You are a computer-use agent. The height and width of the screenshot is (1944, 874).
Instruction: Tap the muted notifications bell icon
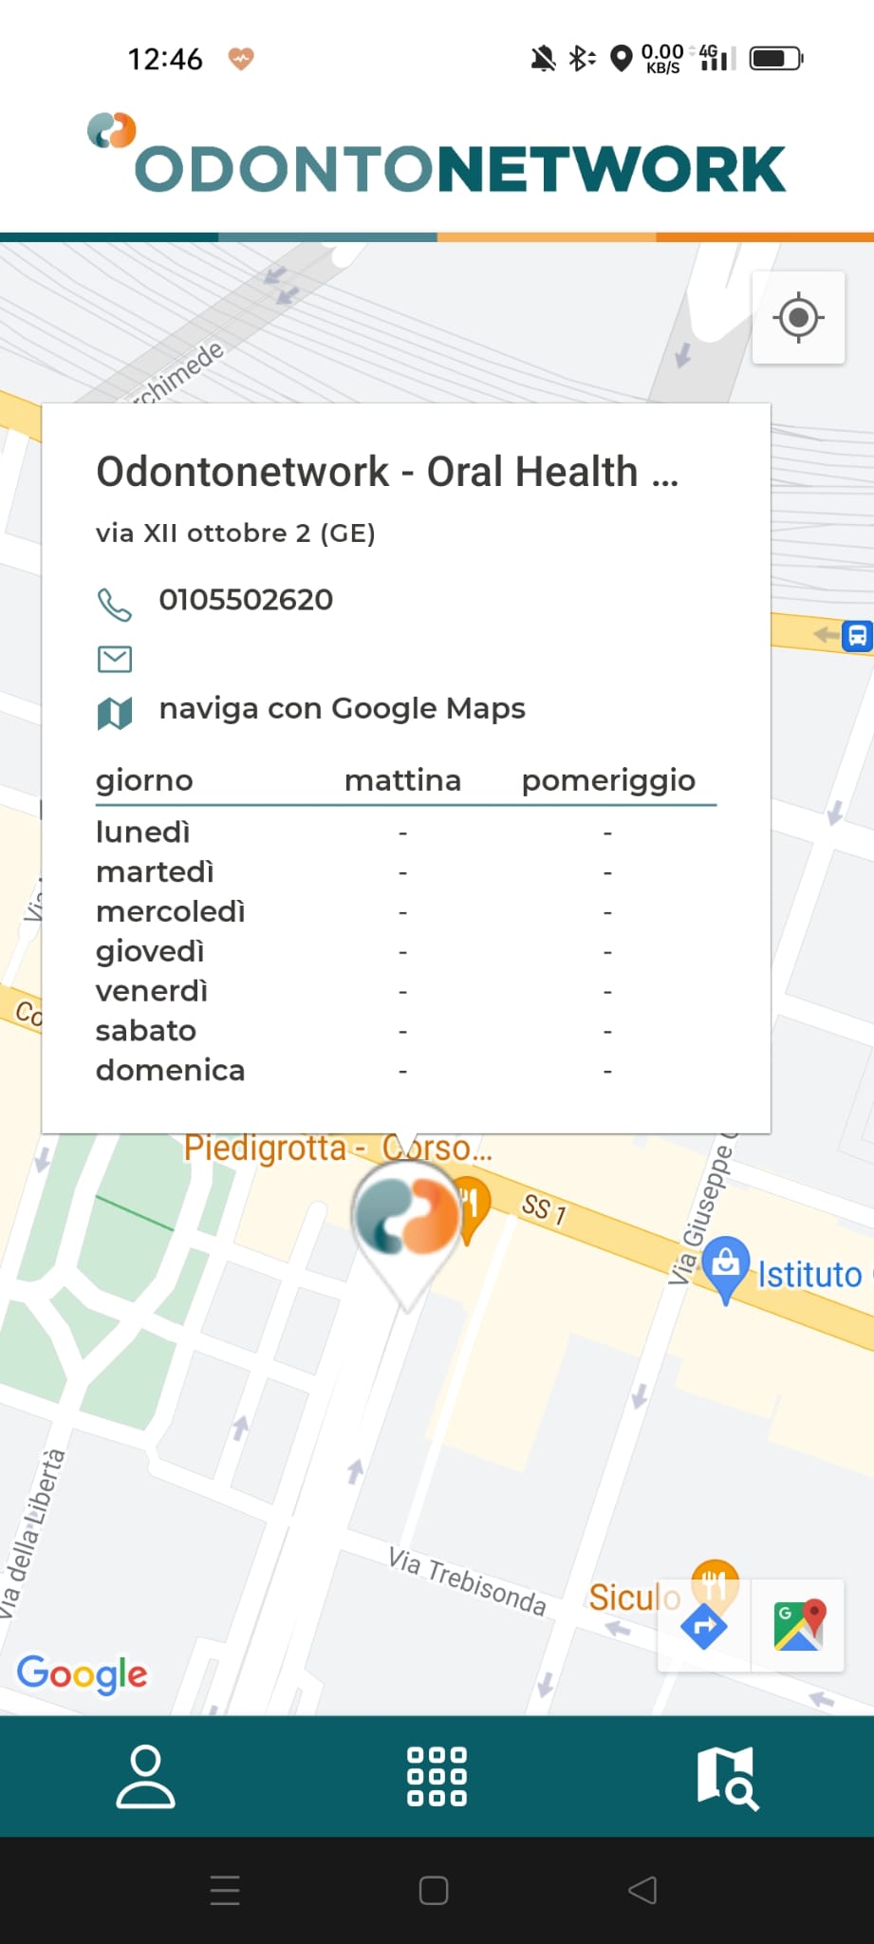543,59
